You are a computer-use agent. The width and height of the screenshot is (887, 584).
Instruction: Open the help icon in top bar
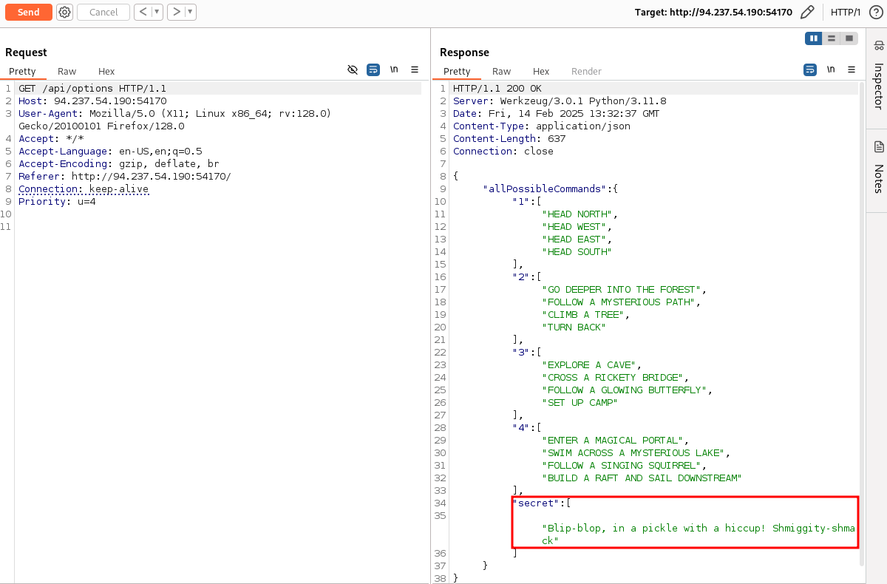[875, 12]
